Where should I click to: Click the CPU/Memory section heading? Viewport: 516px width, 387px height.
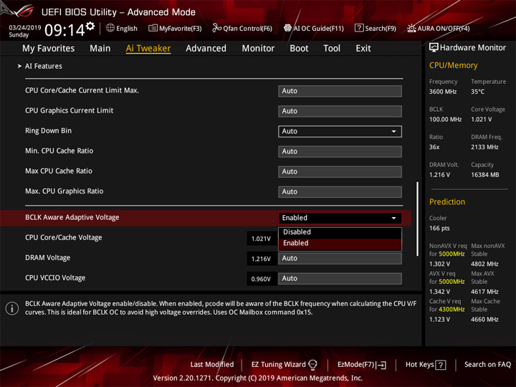[x=453, y=65]
